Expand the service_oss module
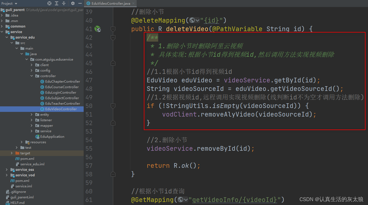 tap(7, 169)
